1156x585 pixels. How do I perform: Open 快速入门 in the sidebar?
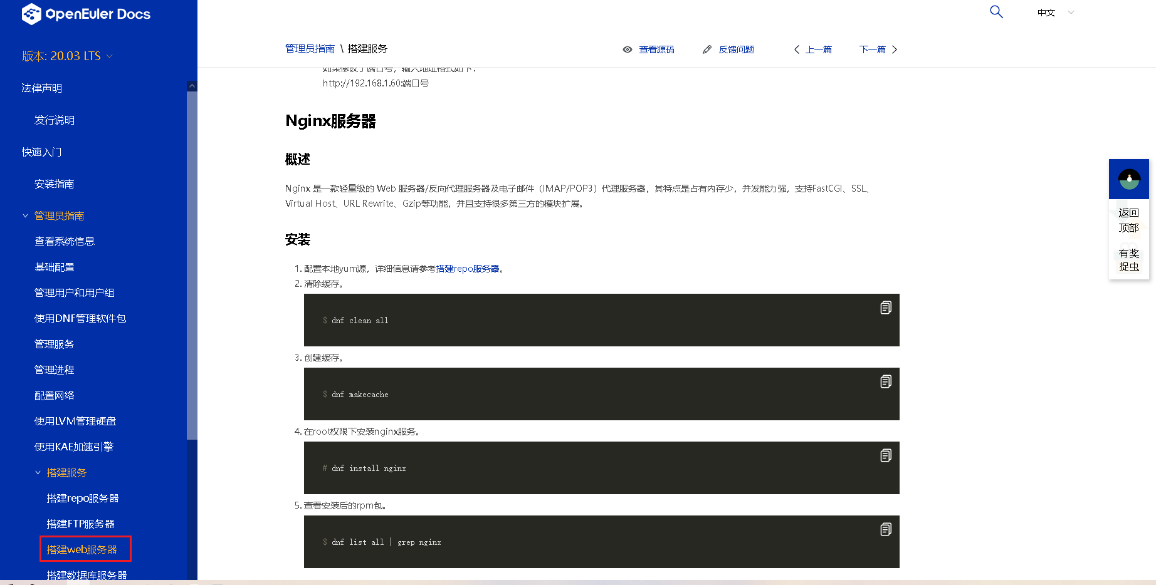[x=42, y=152]
